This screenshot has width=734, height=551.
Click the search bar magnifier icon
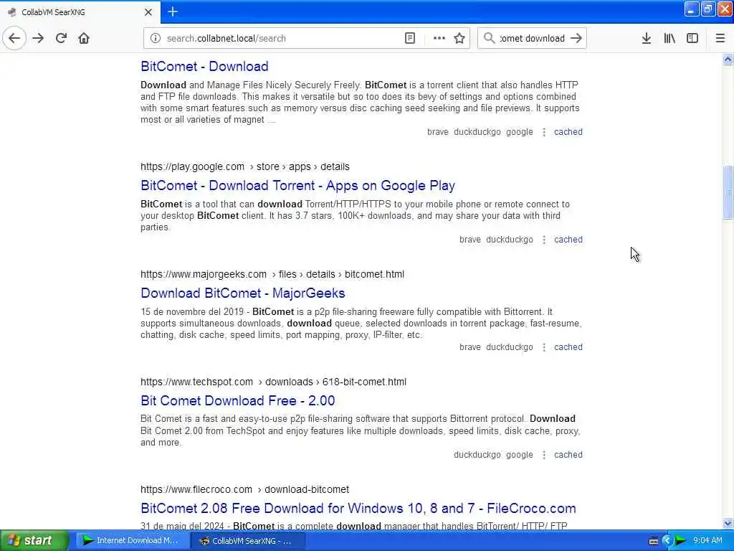pos(489,39)
